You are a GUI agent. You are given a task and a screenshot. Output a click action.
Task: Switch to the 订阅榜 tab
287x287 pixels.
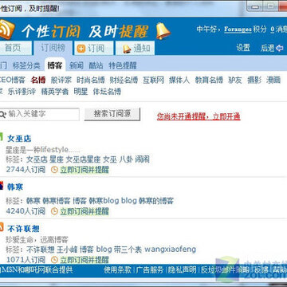53,48
